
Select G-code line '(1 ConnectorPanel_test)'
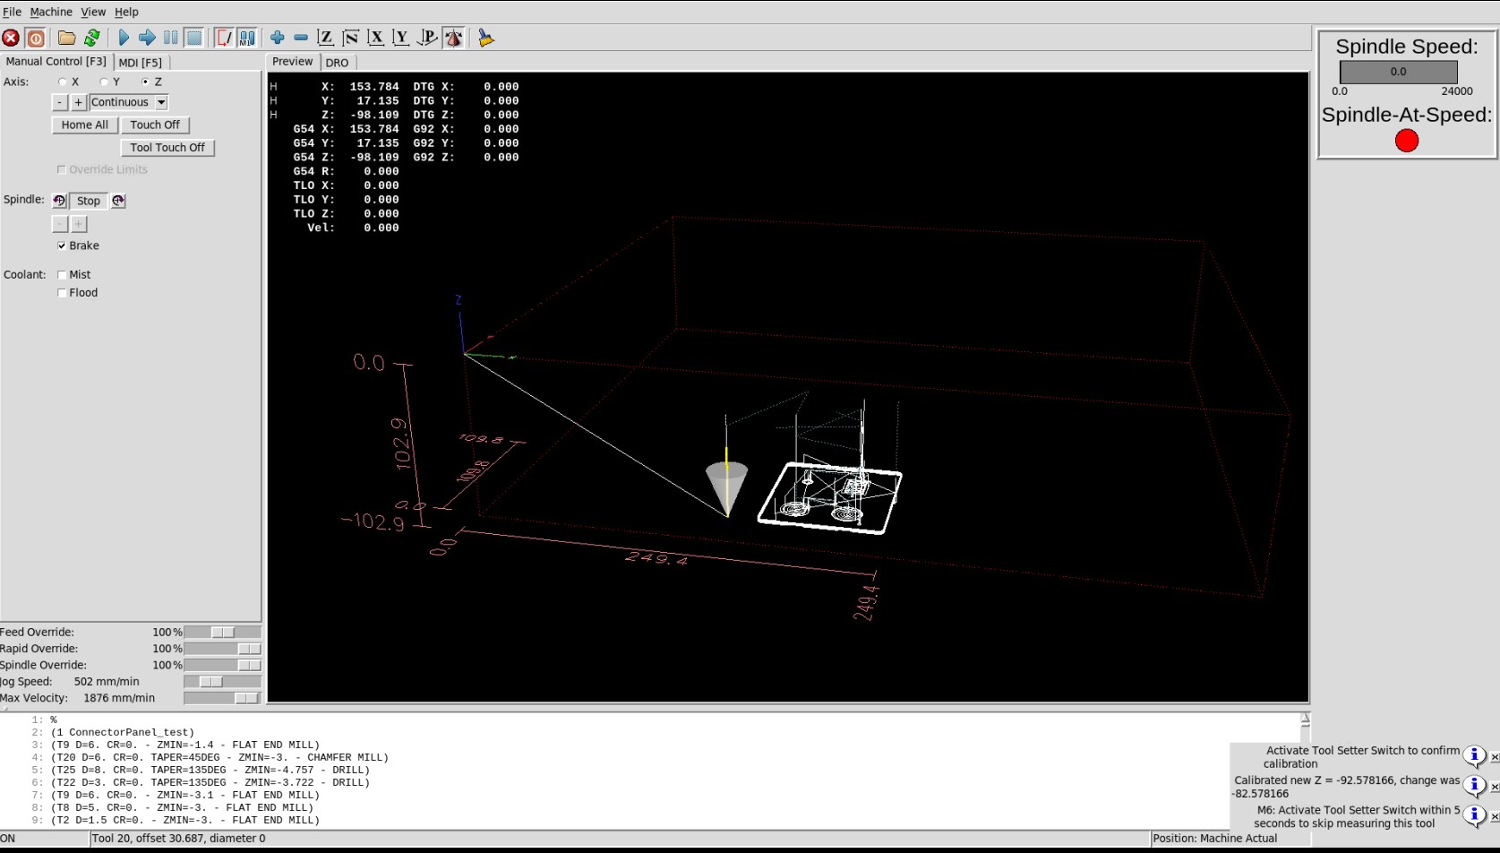[123, 732]
